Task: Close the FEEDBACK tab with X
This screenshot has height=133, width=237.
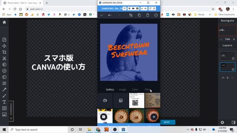Action: tap(11, 119)
